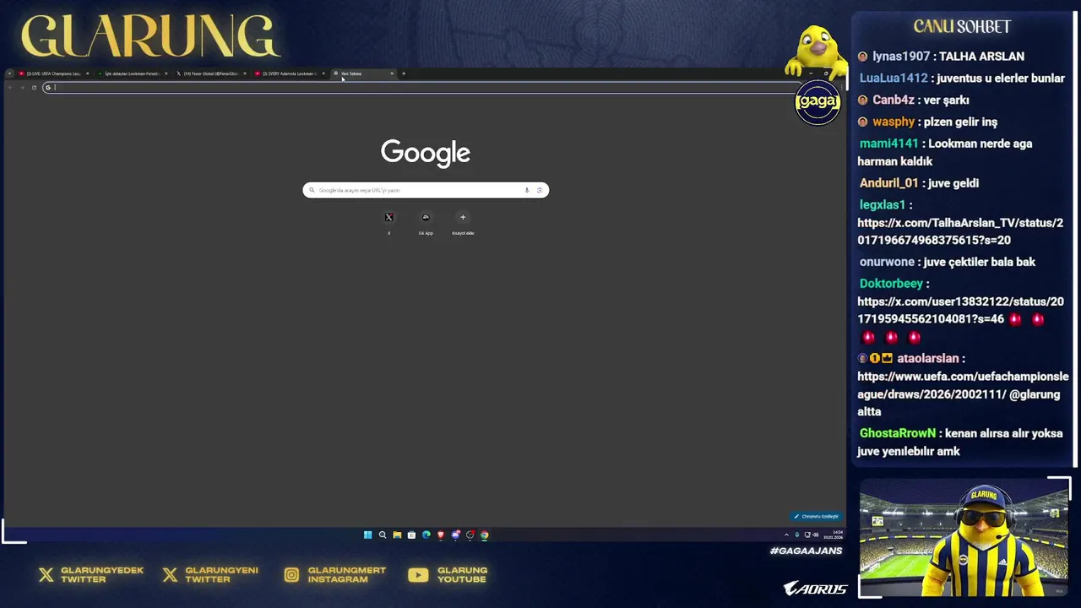This screenshot has height=608, width=1081.
Task: Open File Explorer from taskbar
Action: pyautogui.click(x=397, y=535)
